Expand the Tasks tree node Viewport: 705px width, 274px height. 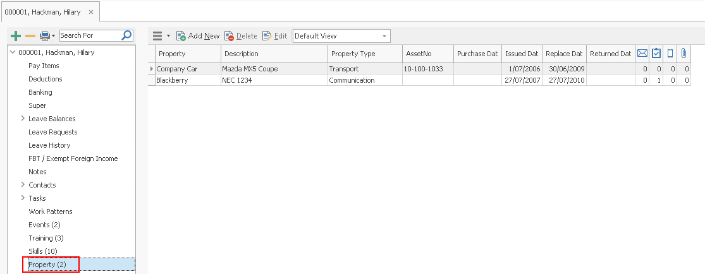click(x=23, y=198)
